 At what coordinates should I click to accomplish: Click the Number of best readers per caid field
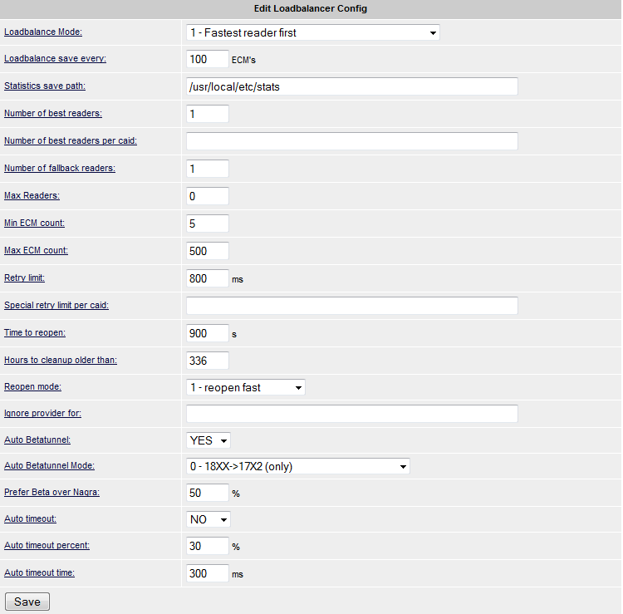(x=351, y=140)
